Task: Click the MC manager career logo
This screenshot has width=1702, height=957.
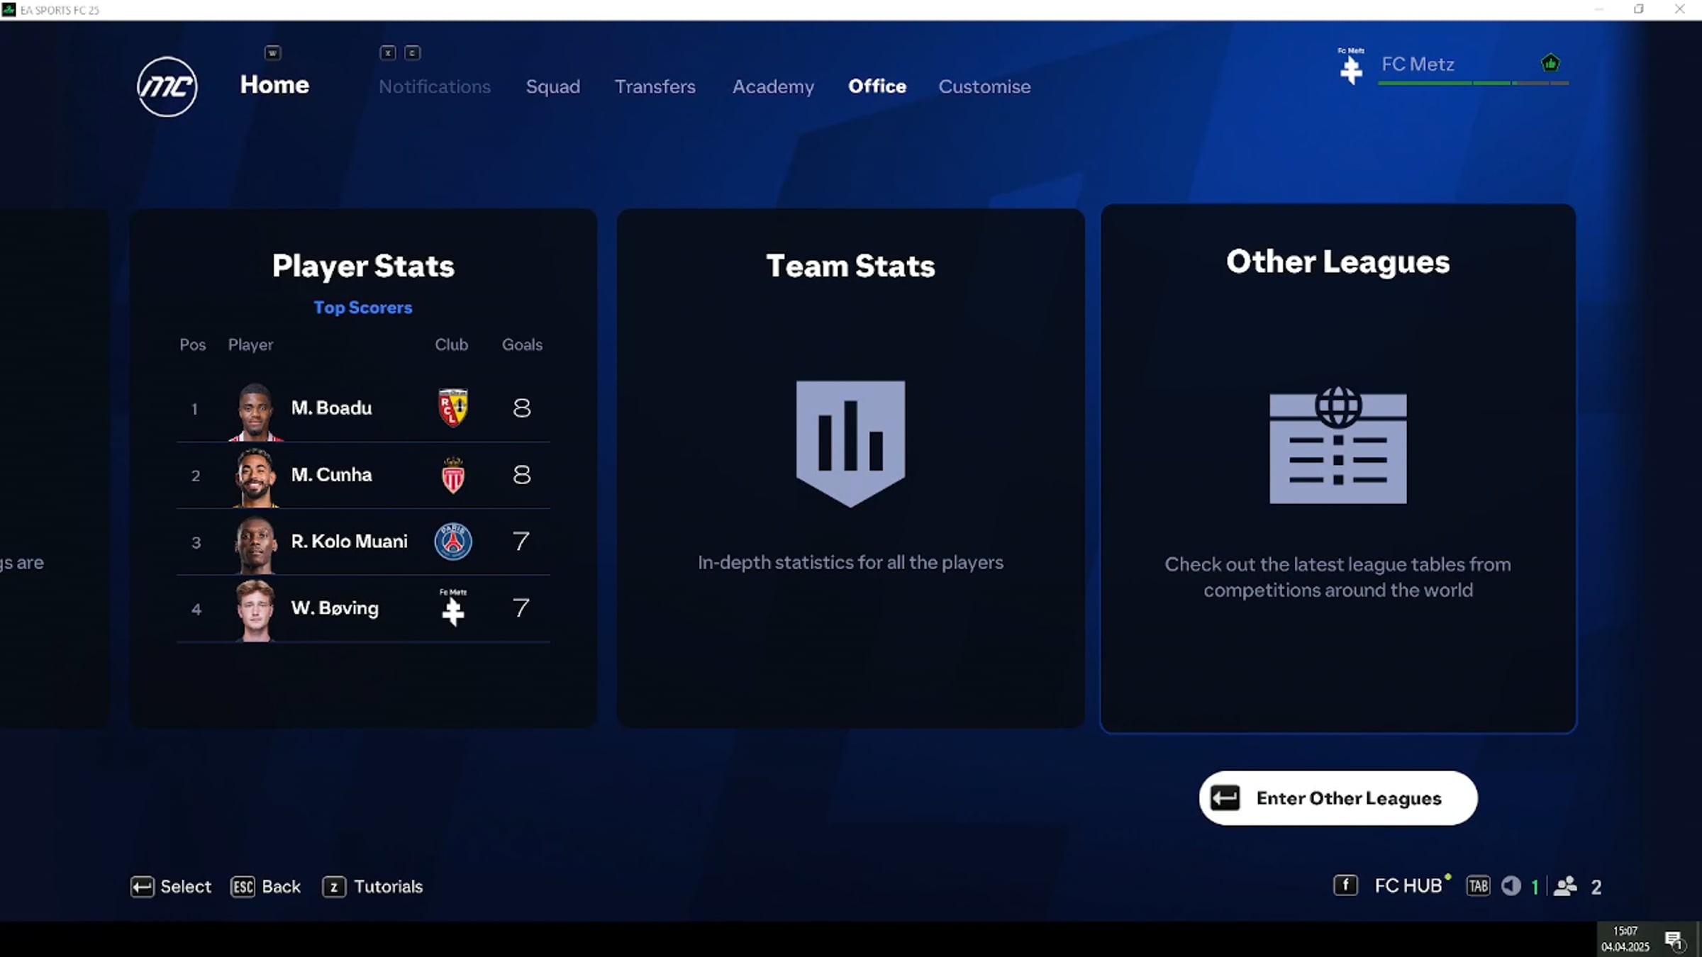Action: (x=166, y=86)
